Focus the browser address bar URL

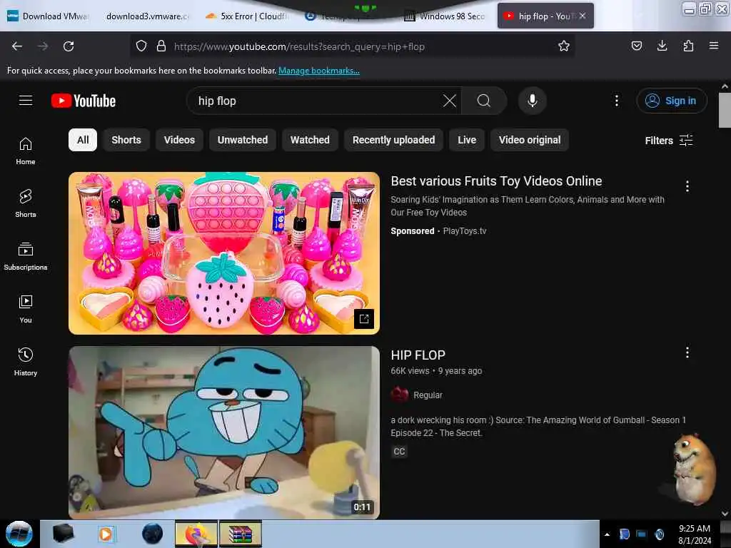point(299,46)
